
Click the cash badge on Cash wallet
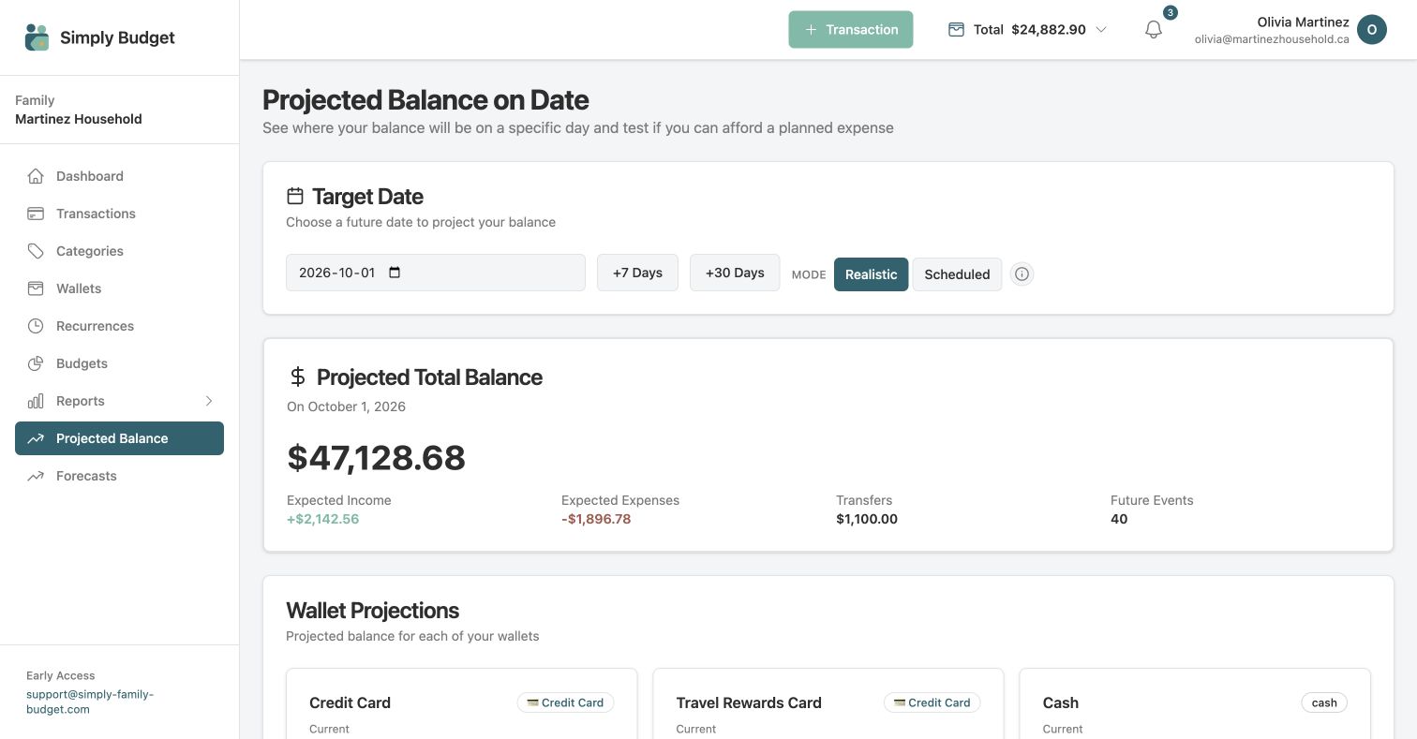[1324, 702]
